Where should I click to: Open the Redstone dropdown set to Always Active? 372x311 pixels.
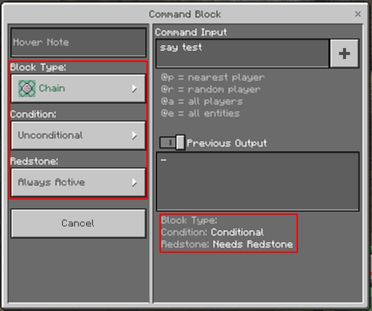(x=78, y=182)
